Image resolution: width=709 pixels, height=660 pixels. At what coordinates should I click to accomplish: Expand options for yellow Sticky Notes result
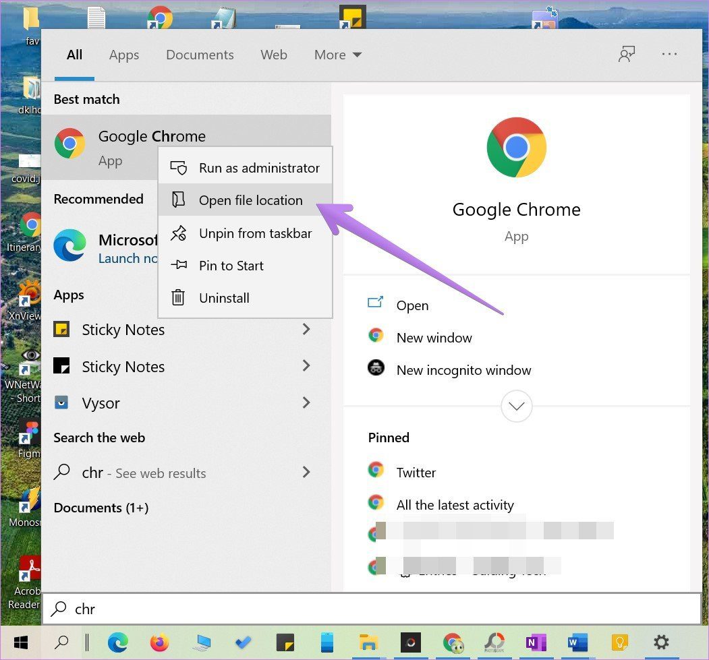(306, 329)
